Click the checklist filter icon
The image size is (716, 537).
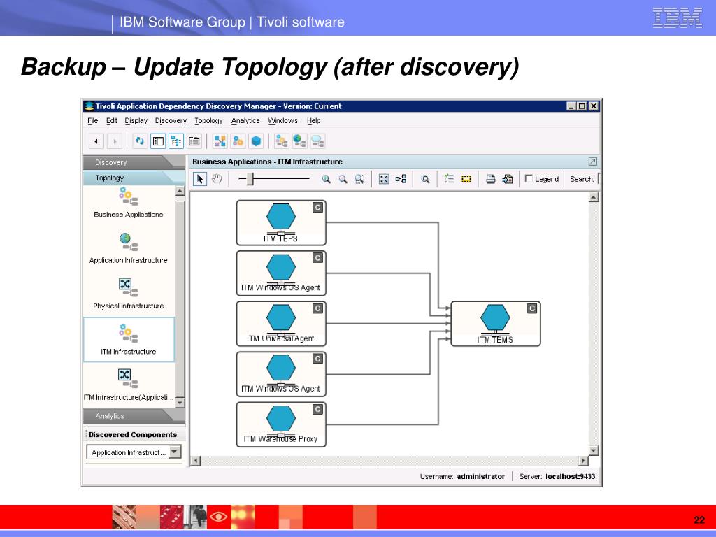pos(450,179)
